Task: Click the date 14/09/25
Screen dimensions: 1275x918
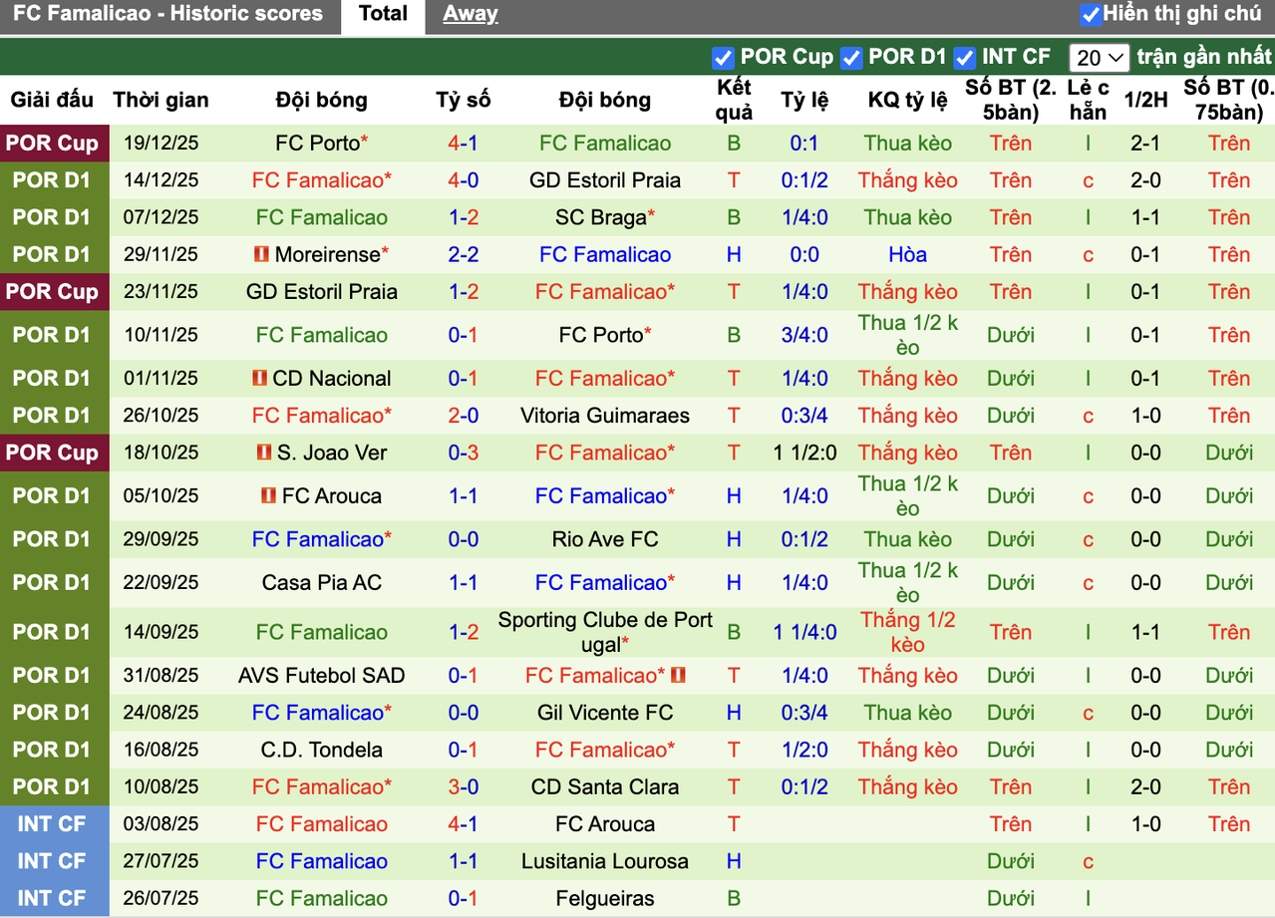Action: [161, 632]
